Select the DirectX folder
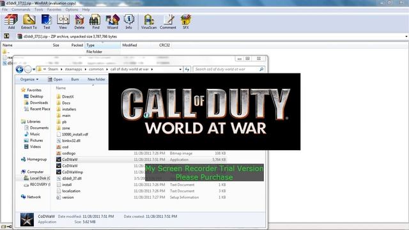 coord(65,96)
